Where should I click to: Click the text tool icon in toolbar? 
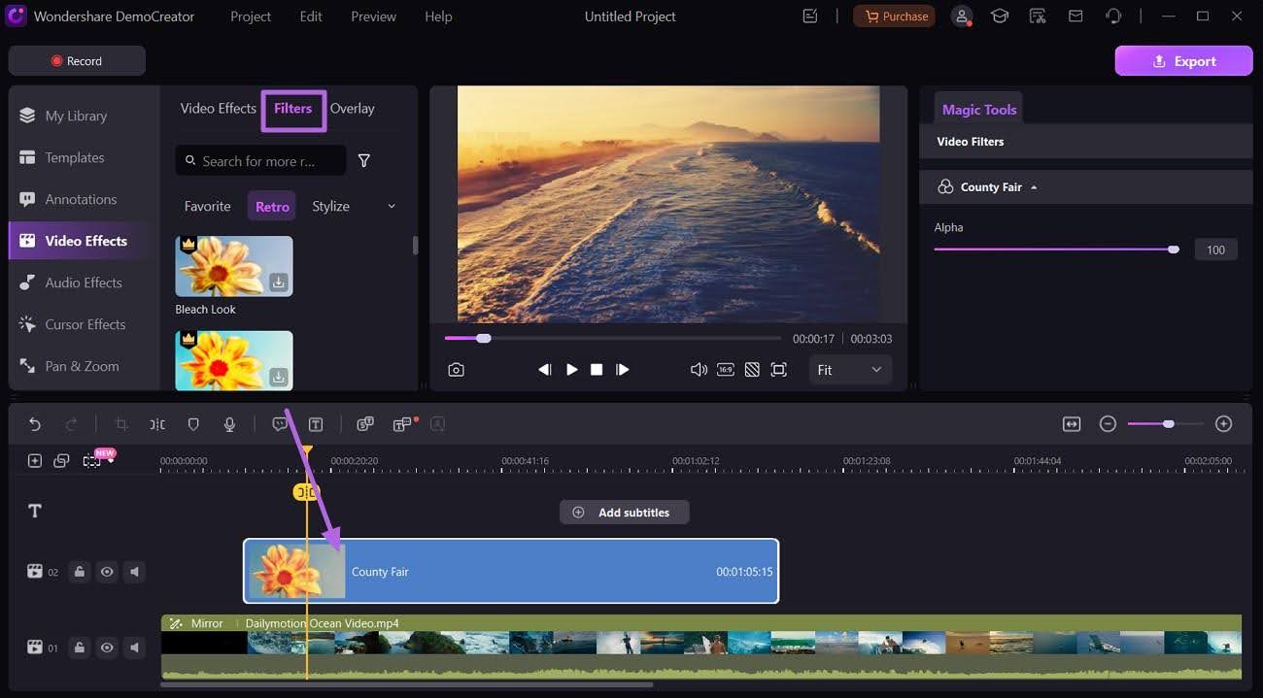tap(316, 424)
